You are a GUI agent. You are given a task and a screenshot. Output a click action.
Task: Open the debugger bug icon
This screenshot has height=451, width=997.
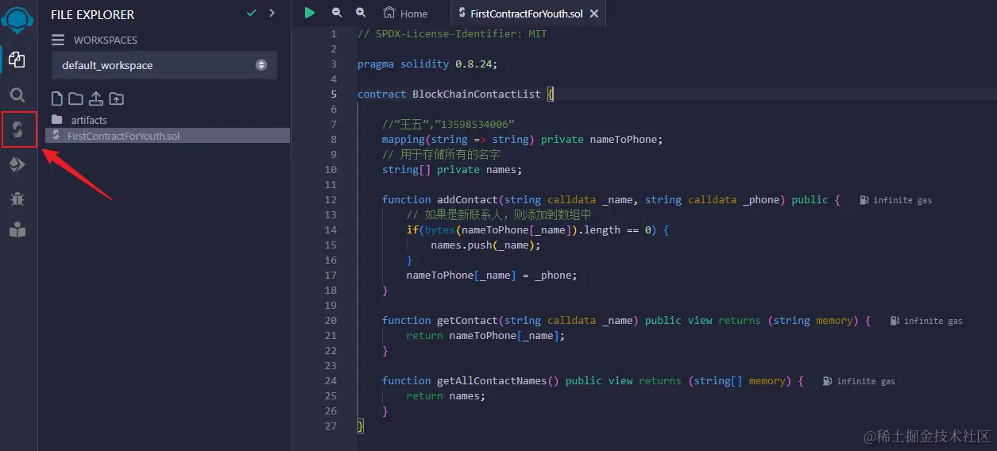[17, 199]
